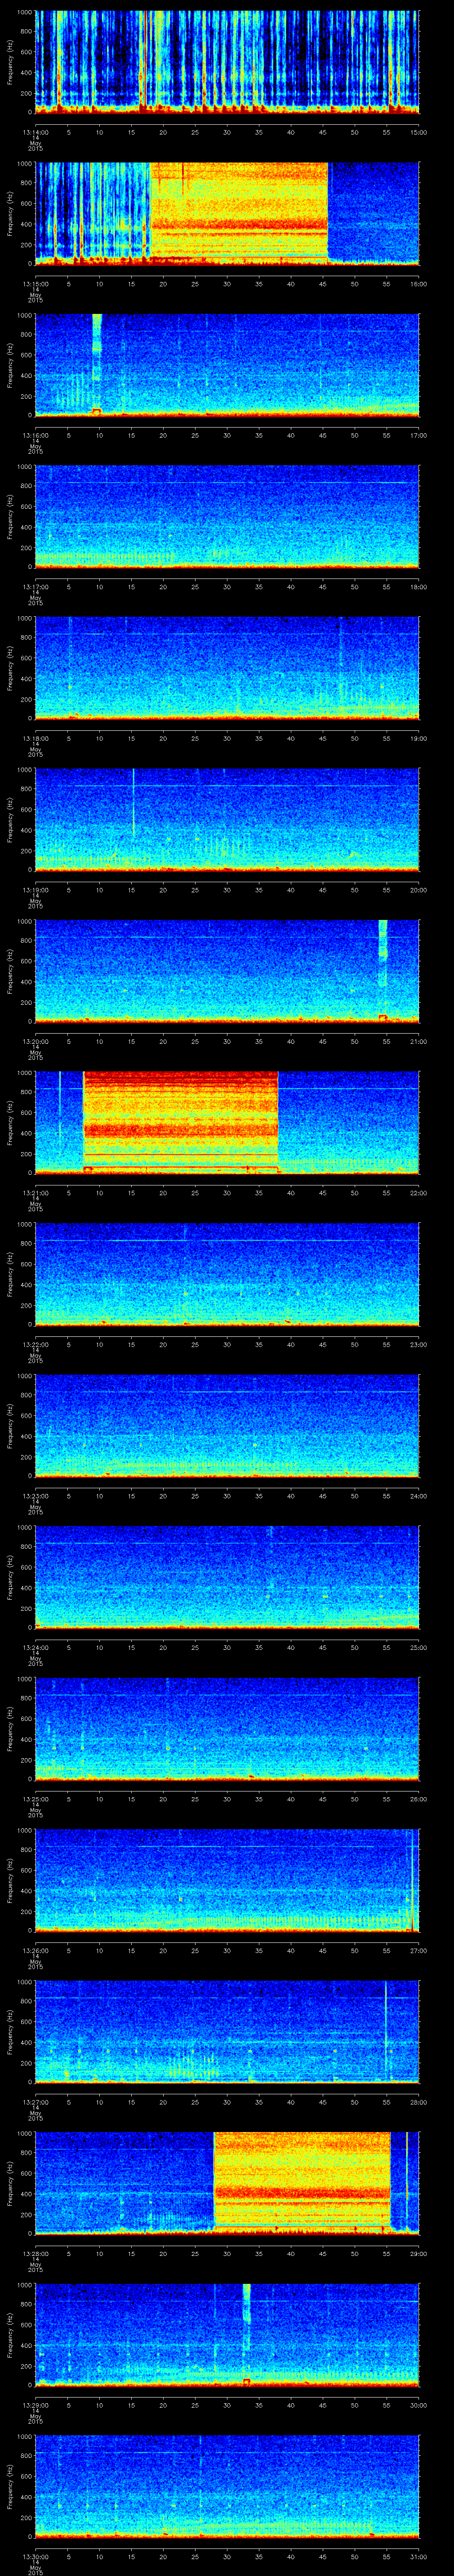Click the '13:27:00' start time label
The width and height of the screenshot is (454, 2576).
(x=35, y=2102)
